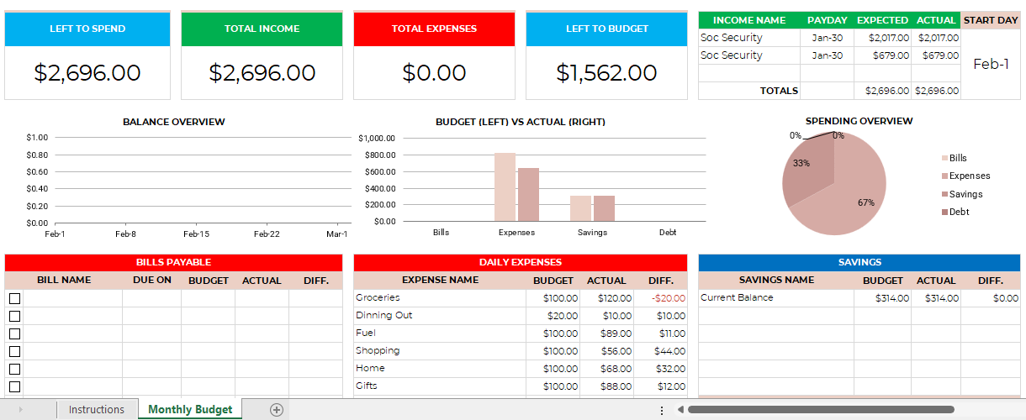Click the Expenses budget bar in chart

click(x=505, y=187)
